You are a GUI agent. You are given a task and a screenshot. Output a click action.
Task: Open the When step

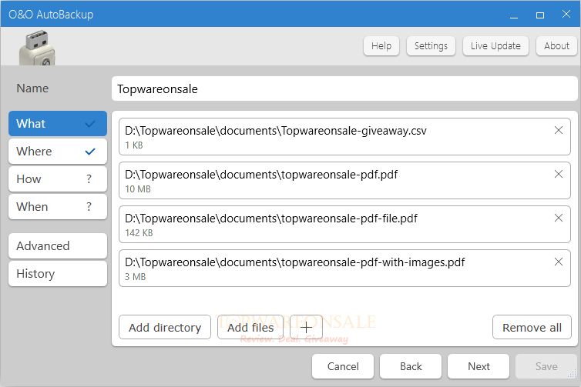pos(58,207)
